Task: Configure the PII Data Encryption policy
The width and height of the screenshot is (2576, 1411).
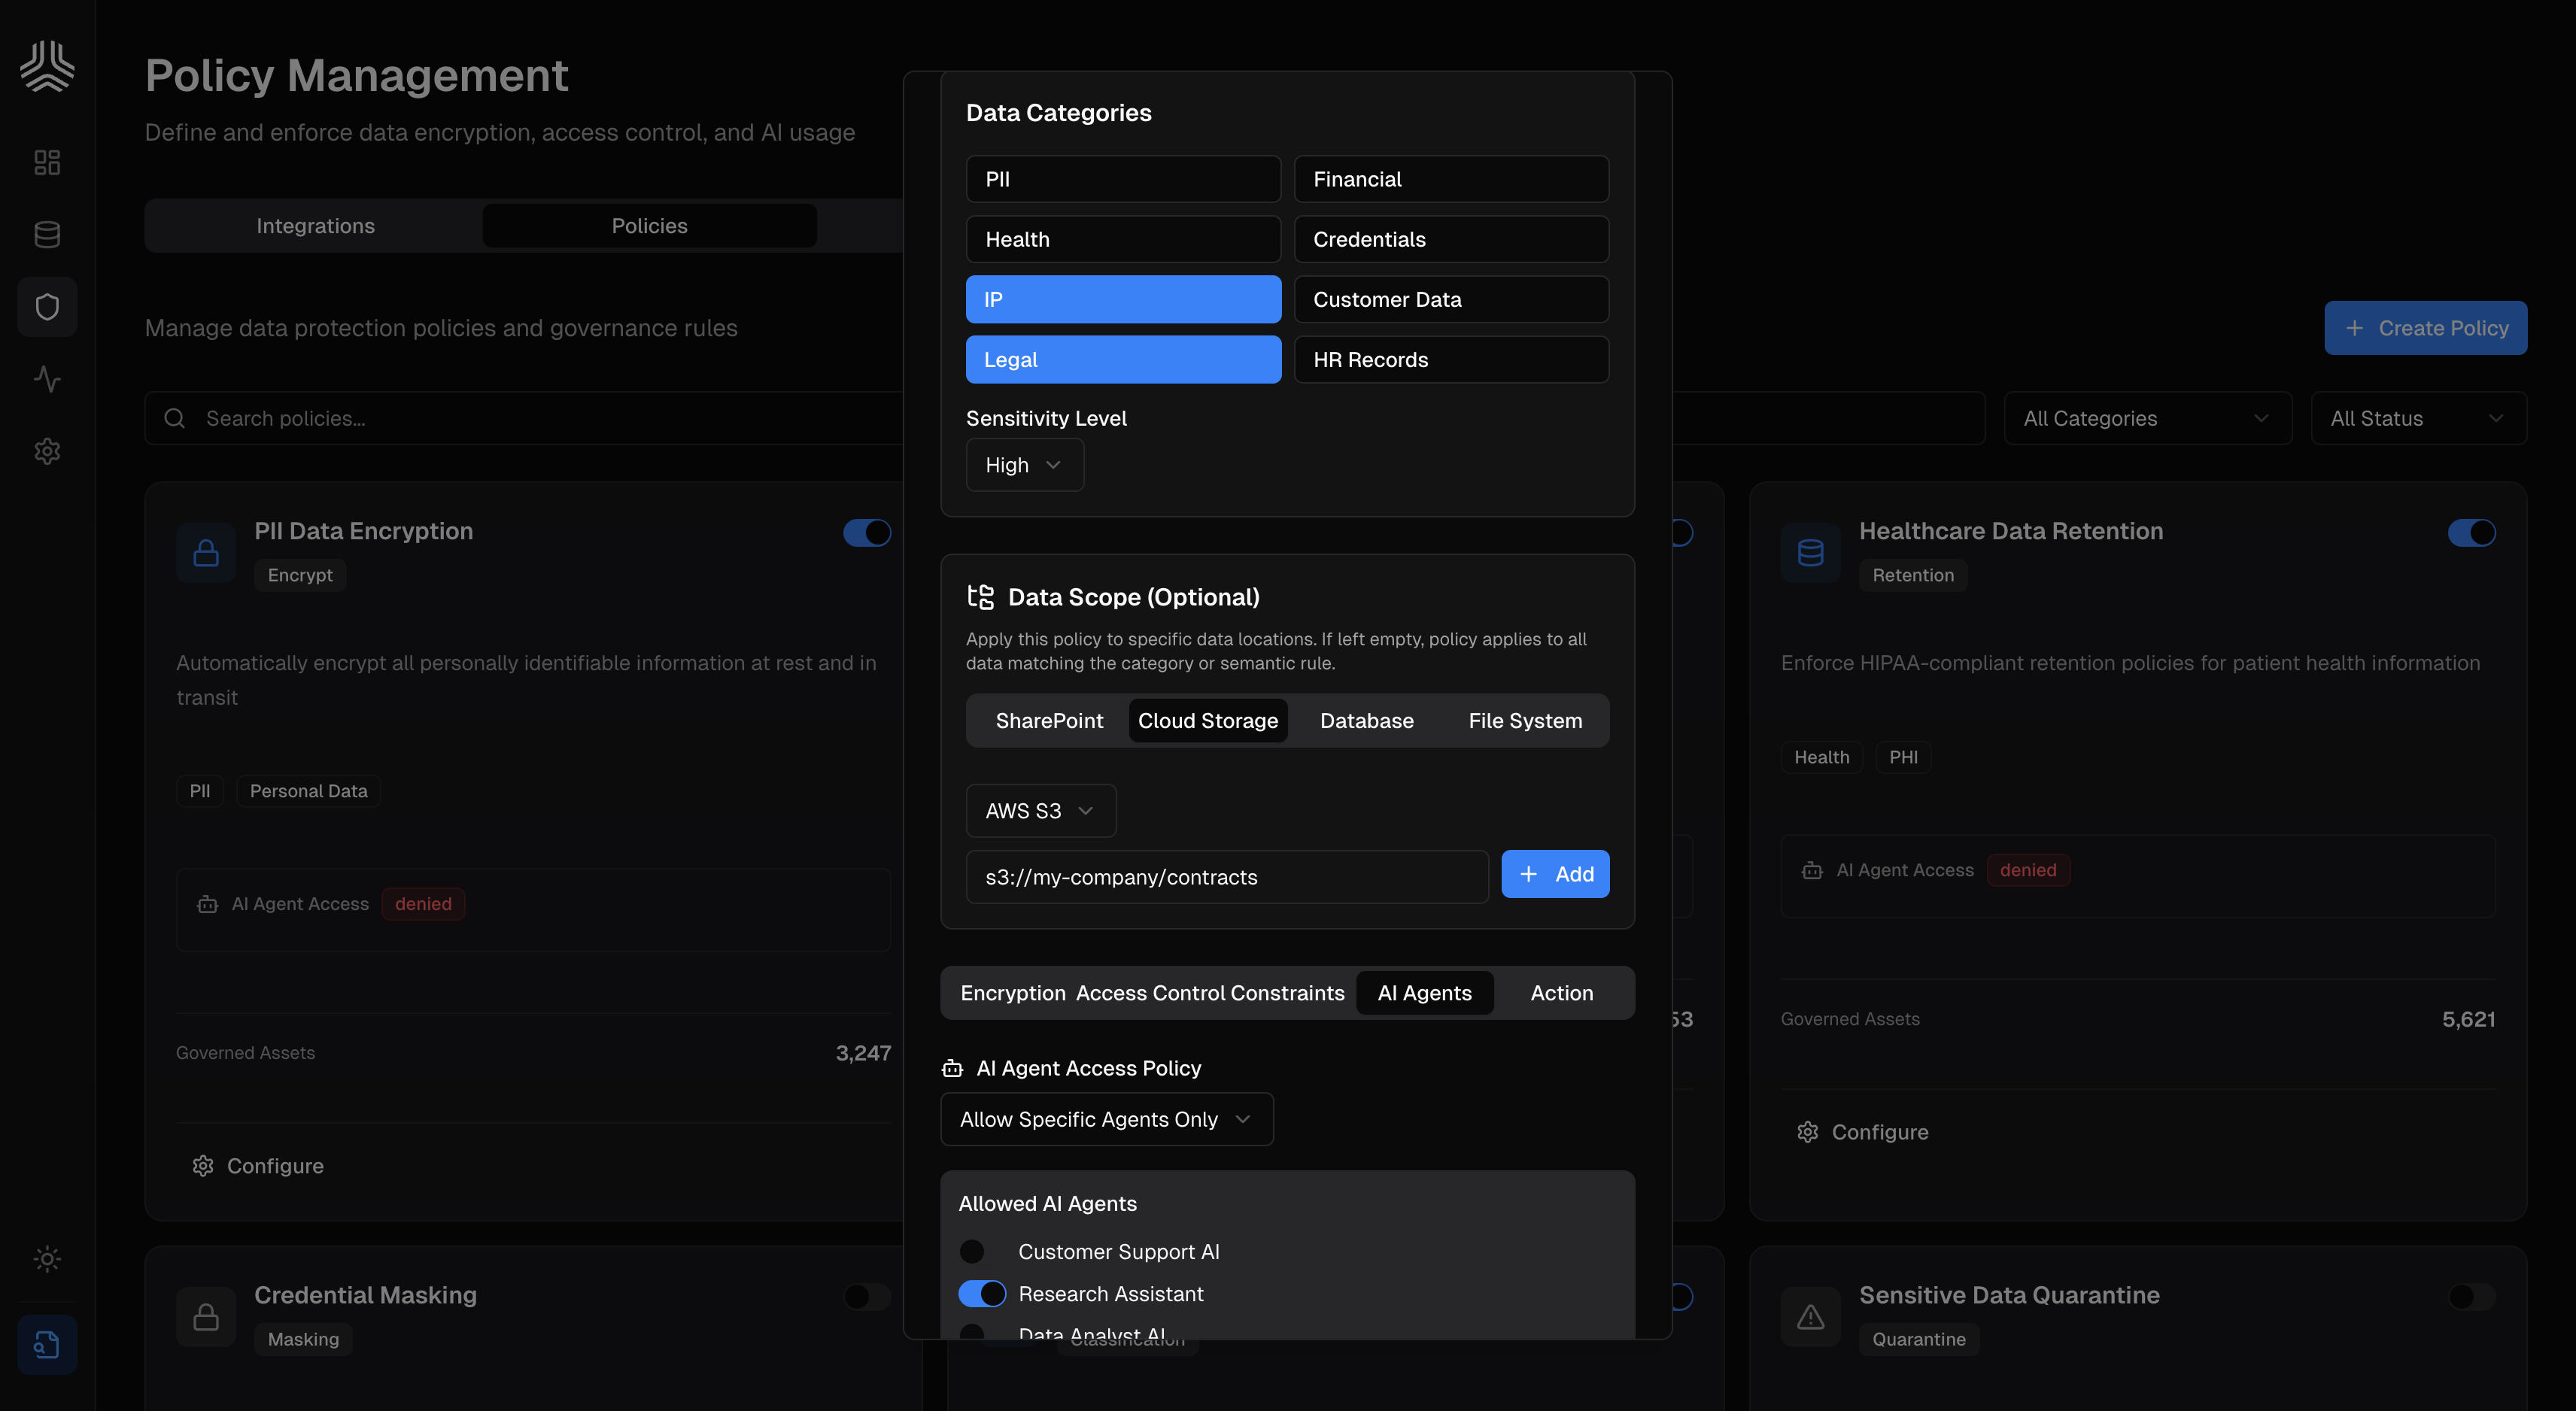Action: click(258, 1166)
